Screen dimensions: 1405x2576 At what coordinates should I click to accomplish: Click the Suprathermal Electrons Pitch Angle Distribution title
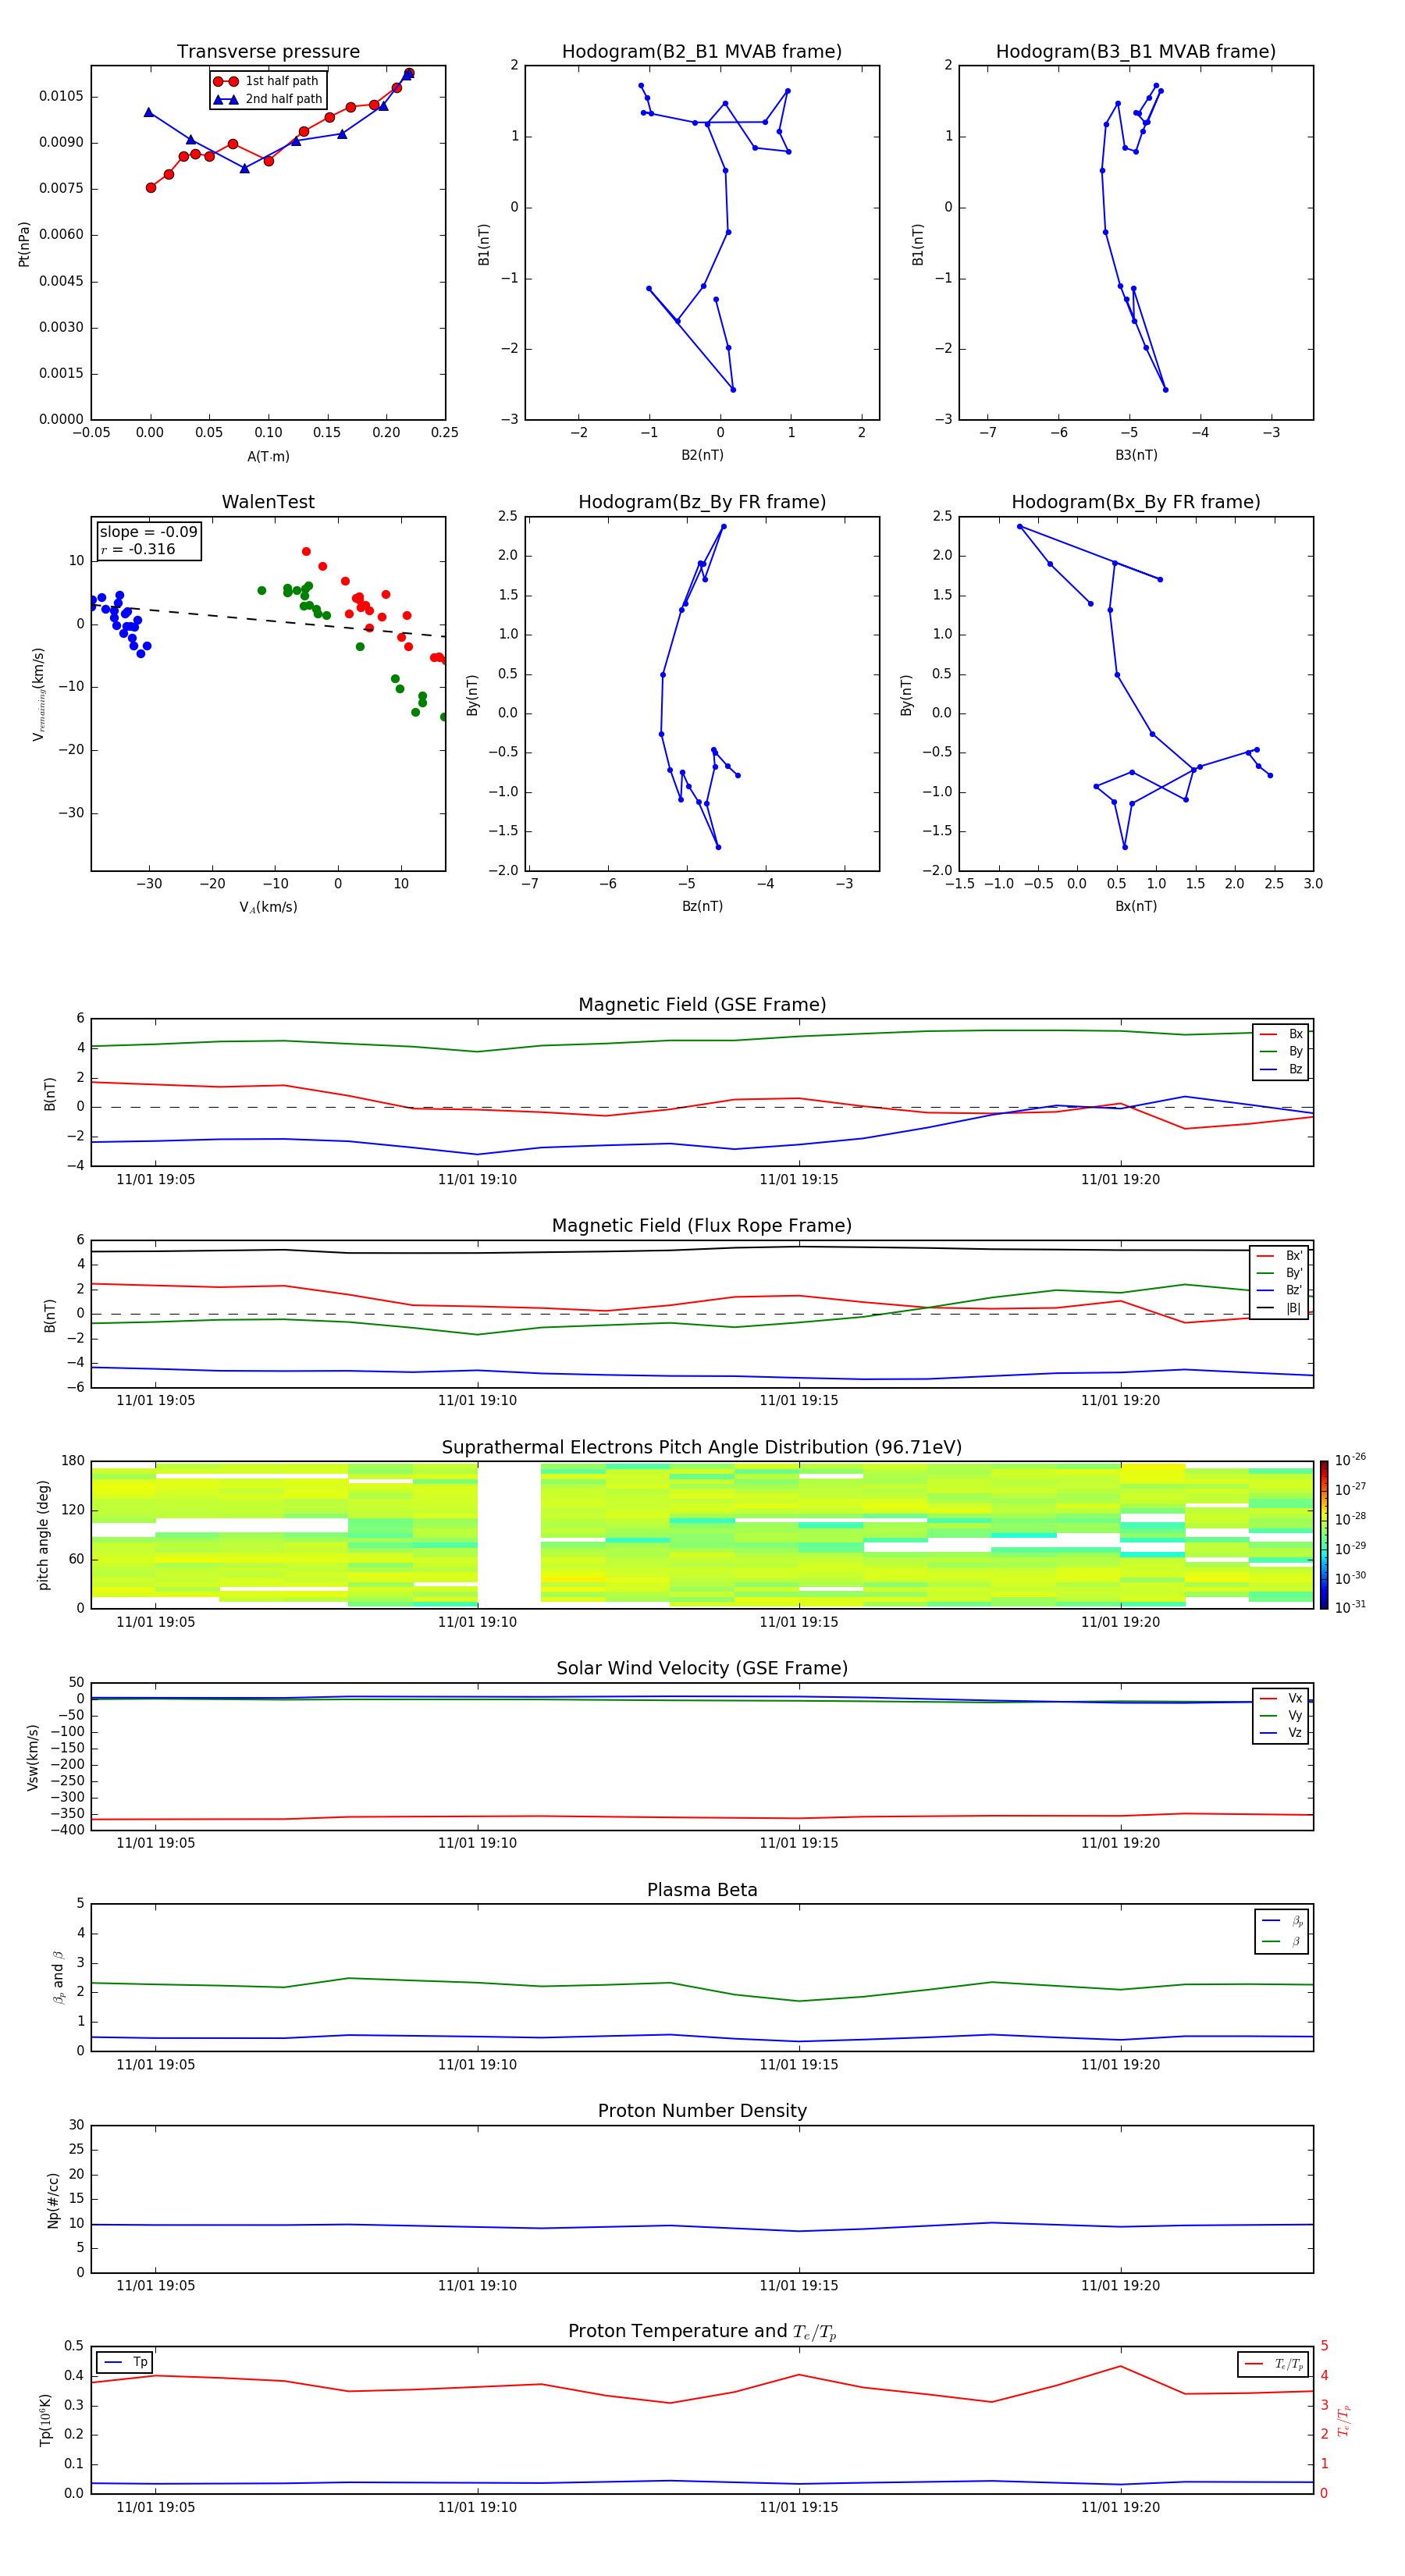(702, 1447)
